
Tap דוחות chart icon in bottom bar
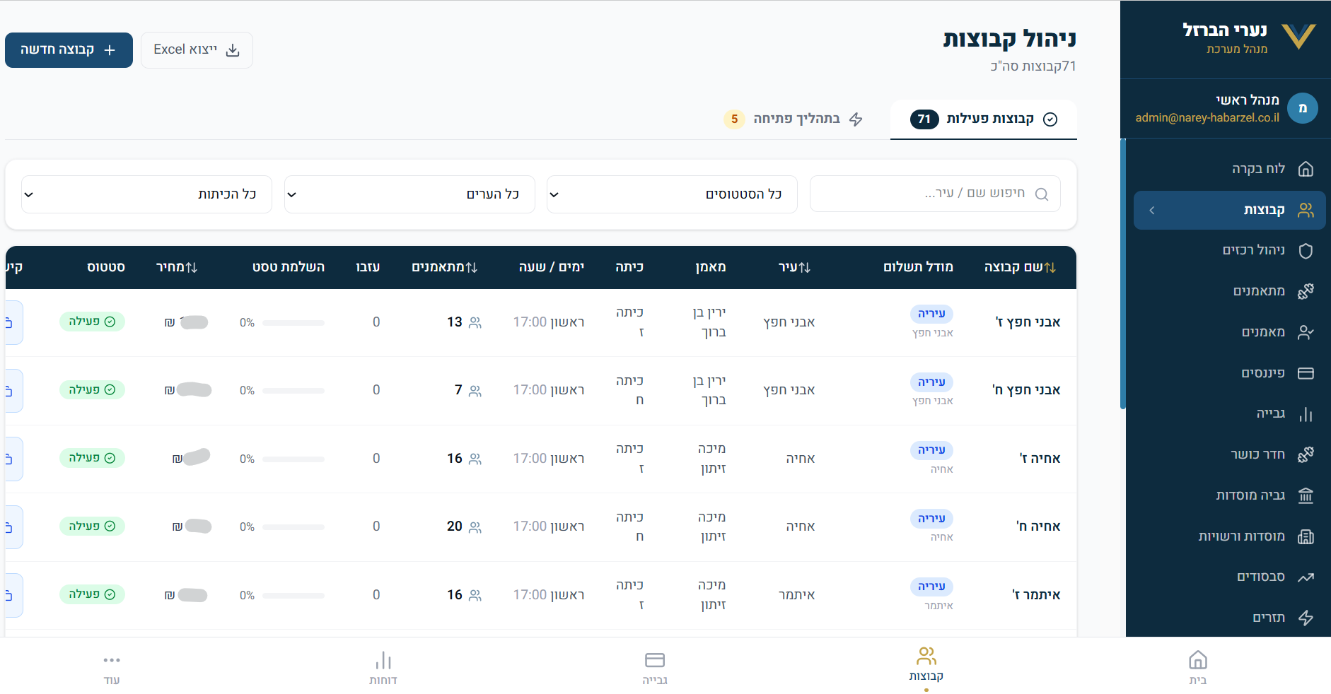383,660
